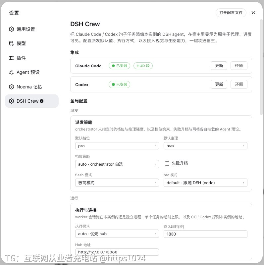The image size is (264, 265).
Task: Click the 设置 dialog title
Action: tap(14, 13)
